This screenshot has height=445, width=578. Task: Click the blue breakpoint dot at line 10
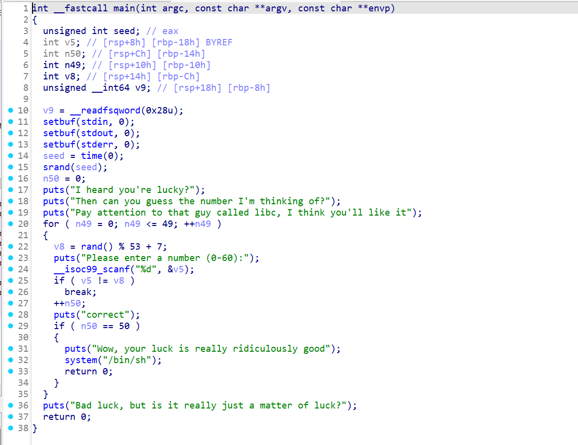click(11, 111)
